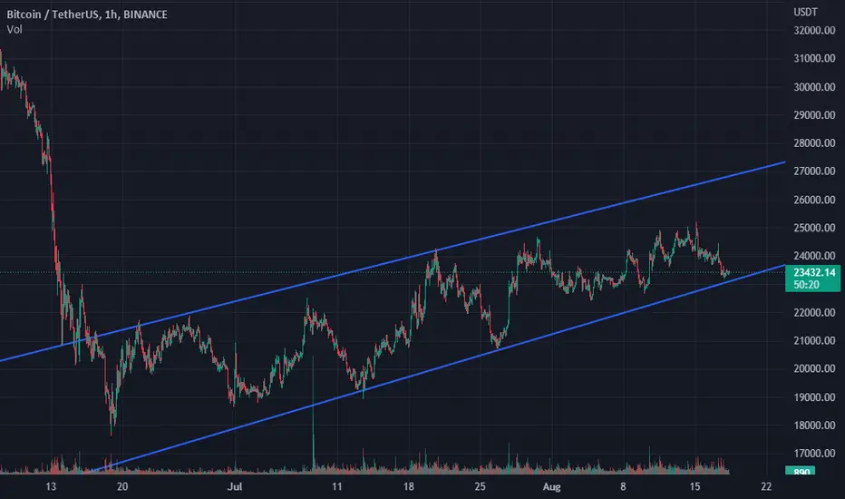Image resolution: width=845 pixels, height=499 pixels.
Task: Click the Jul label on time axis
Action: tap(235, 486)
